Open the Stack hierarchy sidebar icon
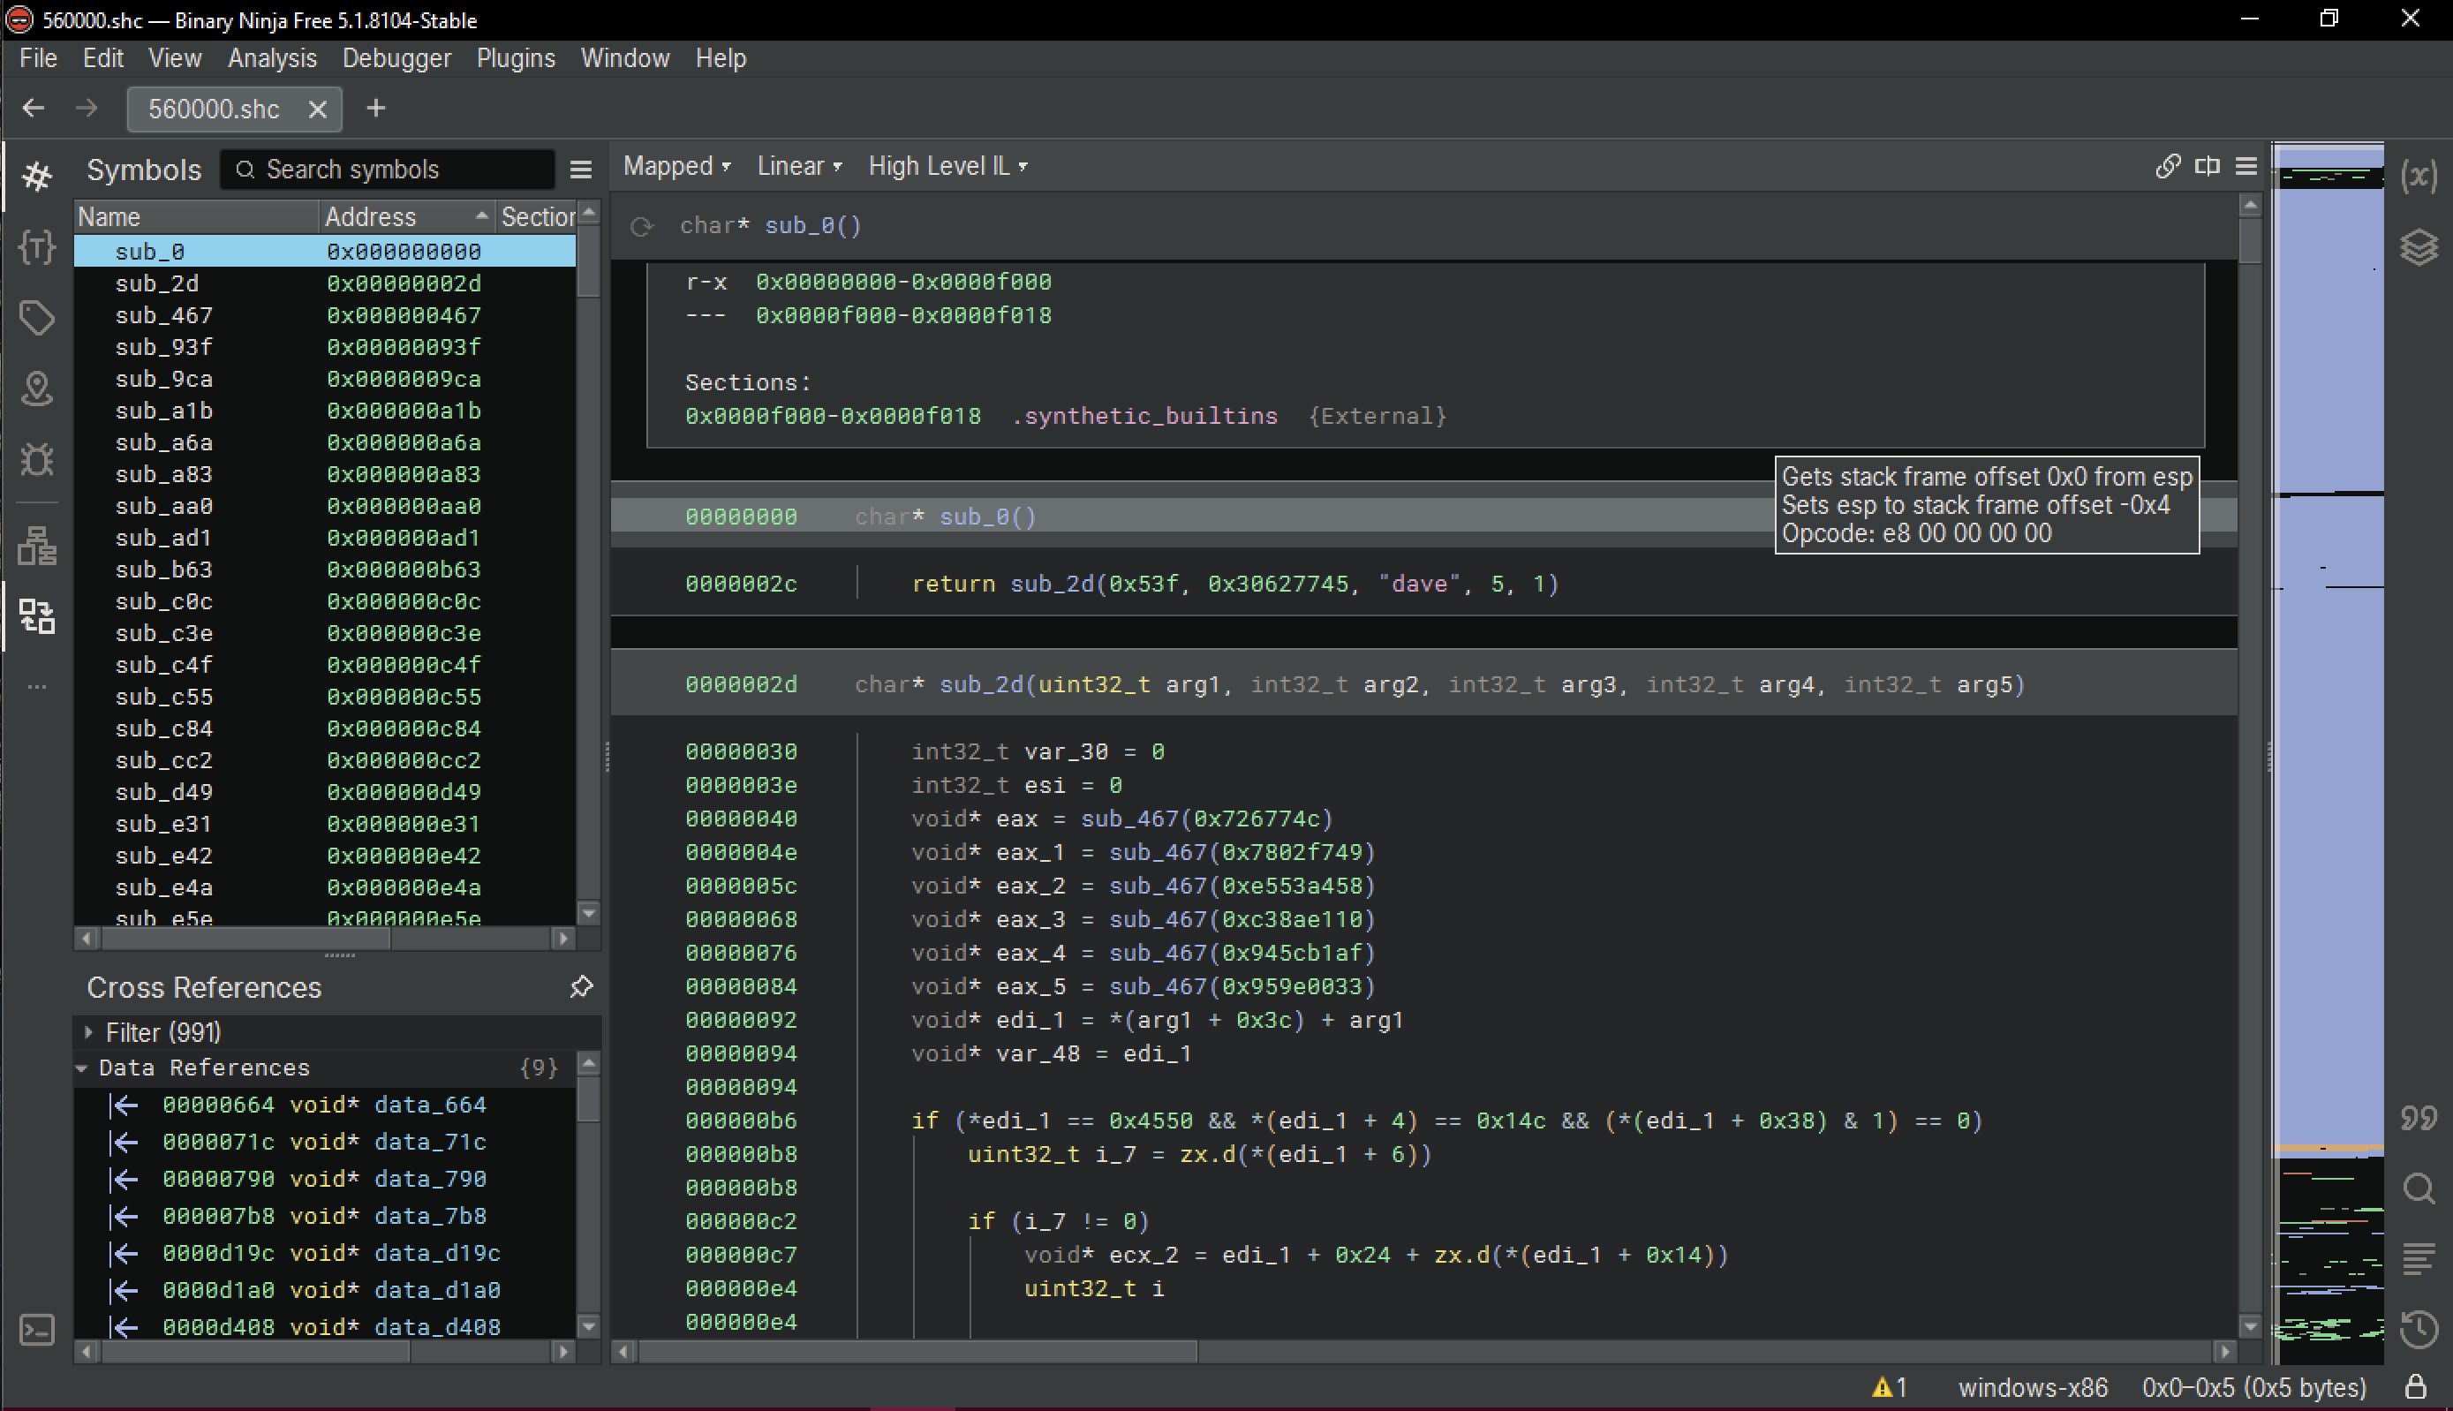 click(37, 546)
